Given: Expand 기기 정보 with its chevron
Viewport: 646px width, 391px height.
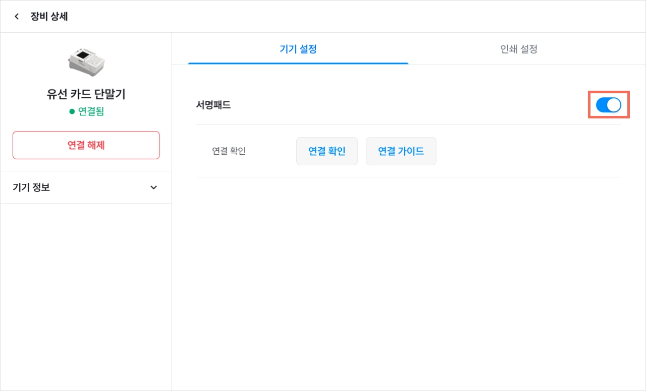Looking at the screenshot, I should click(154, 187).
